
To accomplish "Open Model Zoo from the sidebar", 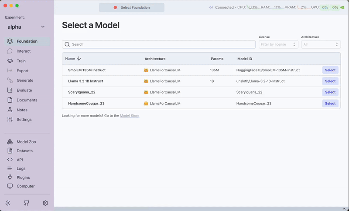I will (x=26, y=142).
